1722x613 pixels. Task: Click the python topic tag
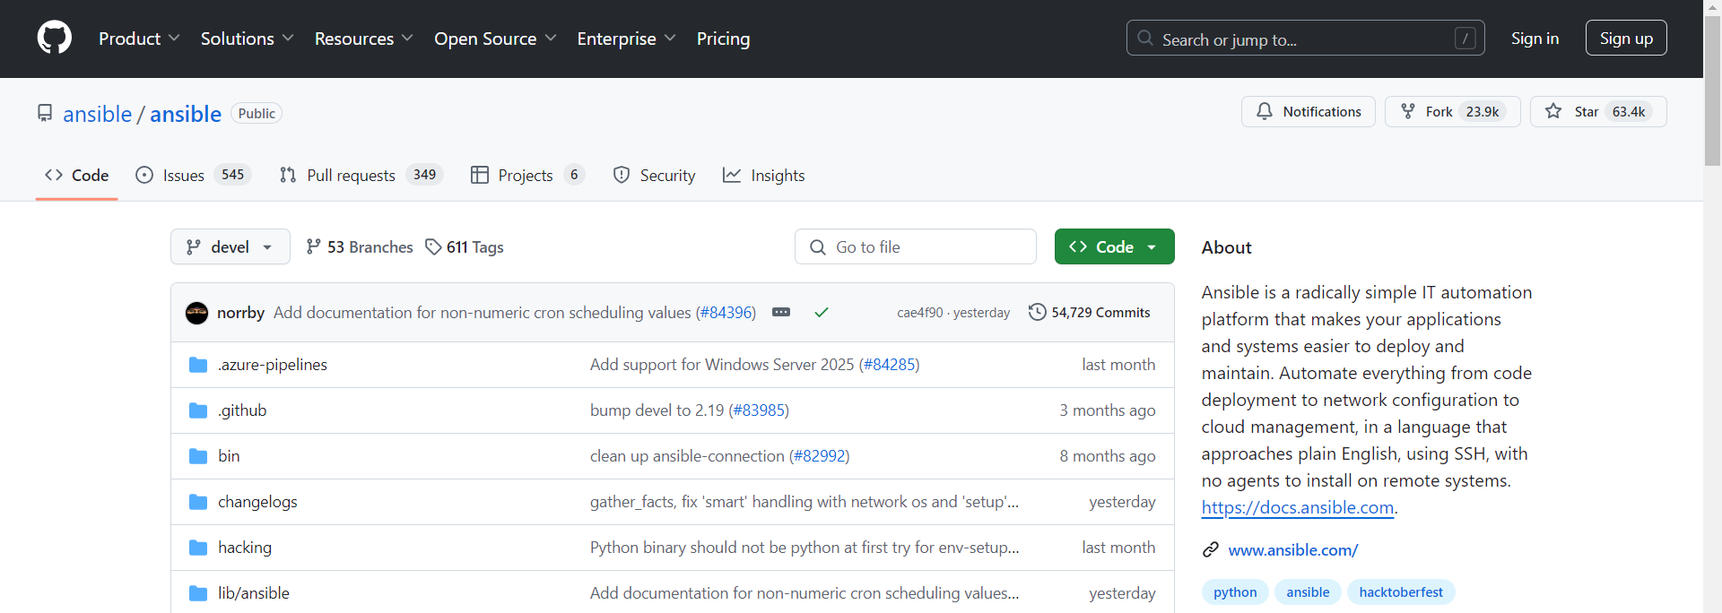[1235, 592]
